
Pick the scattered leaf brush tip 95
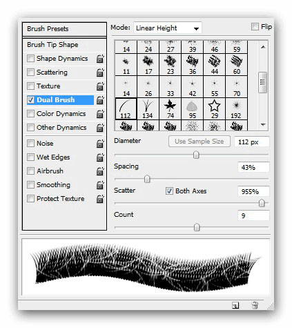point(192,109)
